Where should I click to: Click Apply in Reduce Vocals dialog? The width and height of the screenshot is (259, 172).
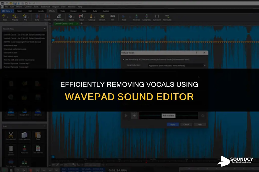pyautogui.click(x=173, y=124)
